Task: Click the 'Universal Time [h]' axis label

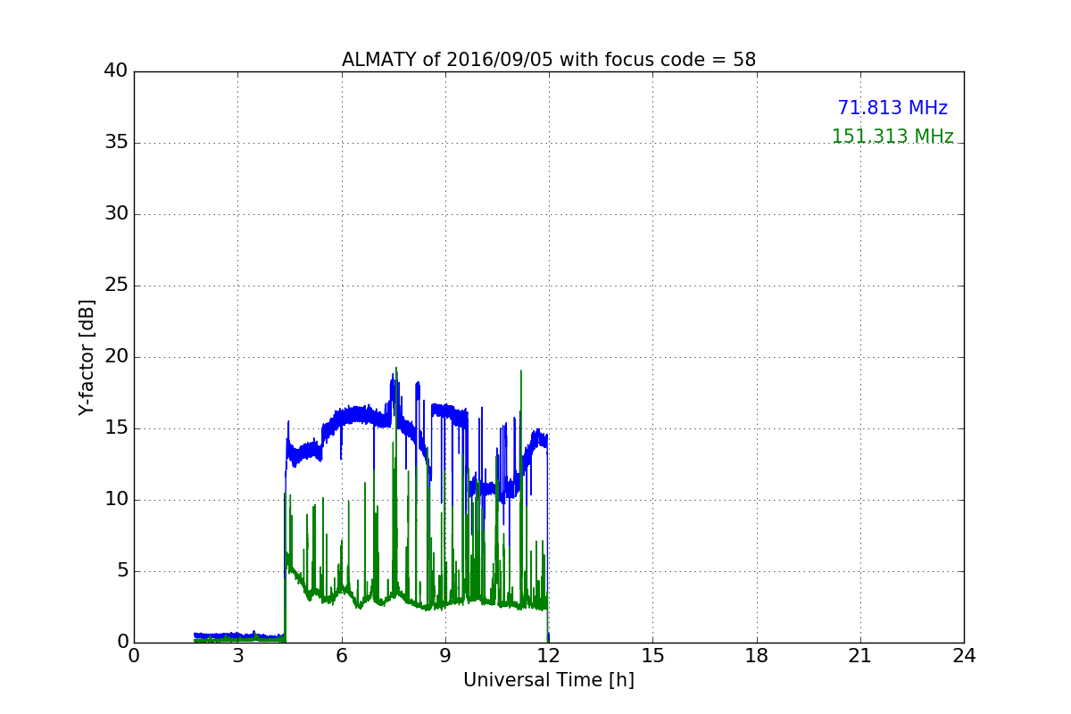Action: click(x=549, y=680)
